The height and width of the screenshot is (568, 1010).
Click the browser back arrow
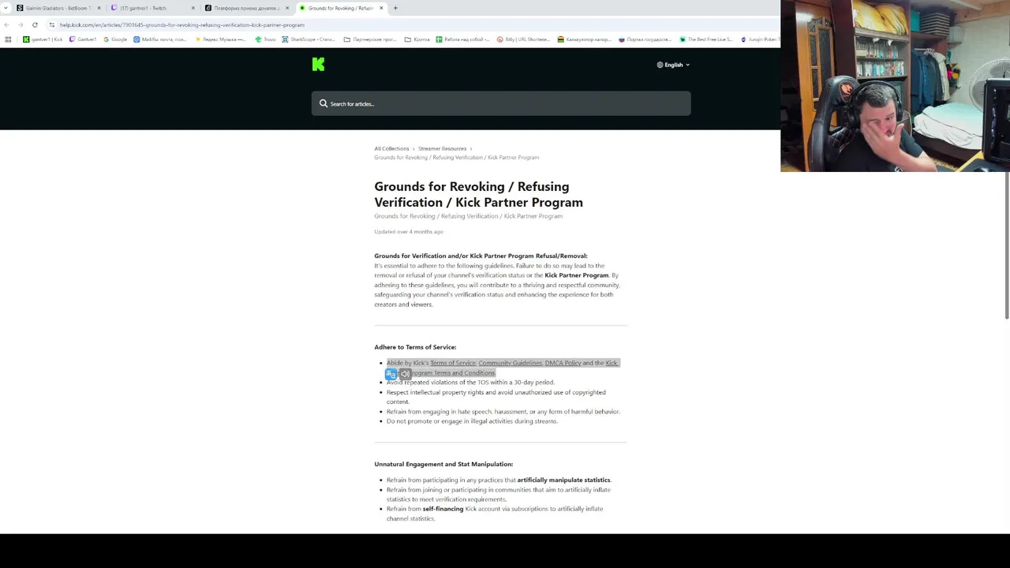click(x=7, y=24)
